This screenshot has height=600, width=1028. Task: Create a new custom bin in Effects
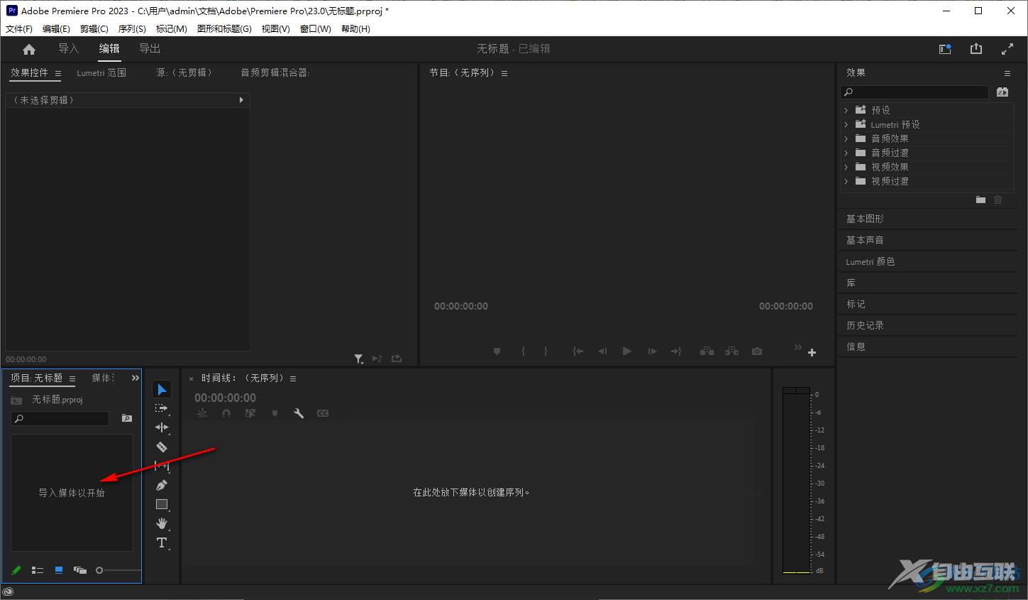tap(980, 200)
